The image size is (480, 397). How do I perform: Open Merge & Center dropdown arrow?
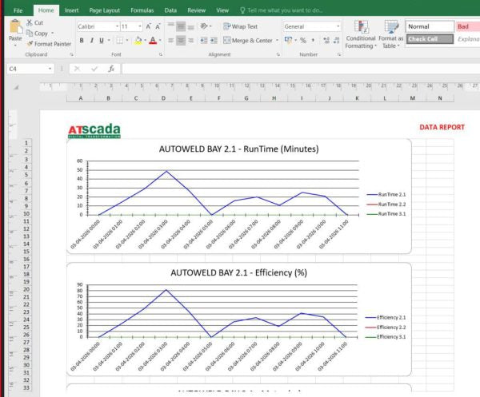point(277,41)
